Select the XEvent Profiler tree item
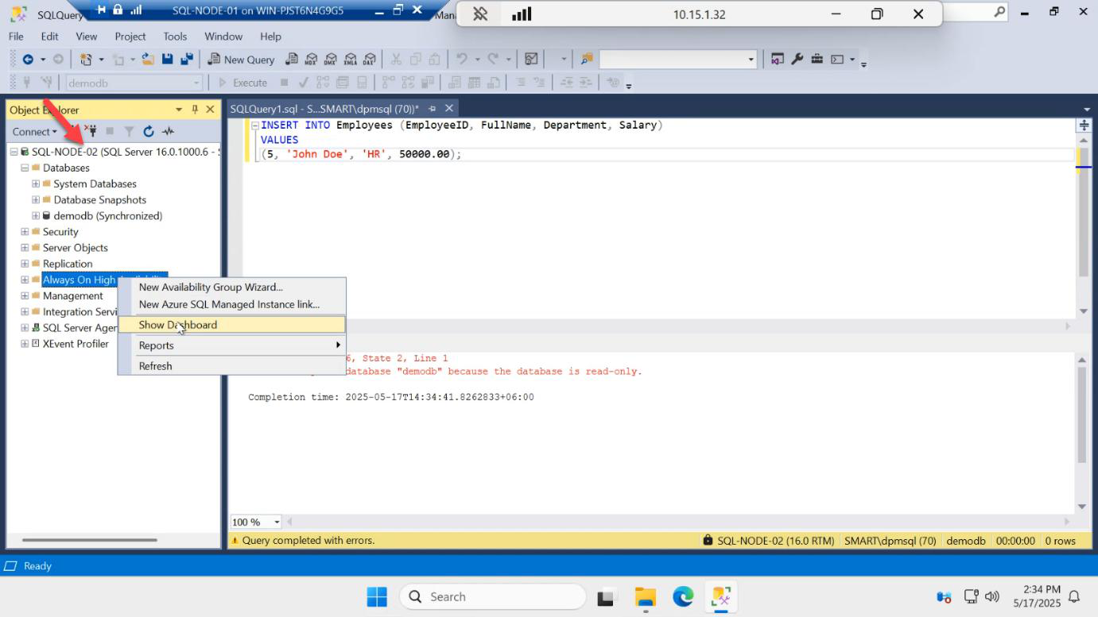The height and width of the screenshot is (617, 1098). [76, 344]
